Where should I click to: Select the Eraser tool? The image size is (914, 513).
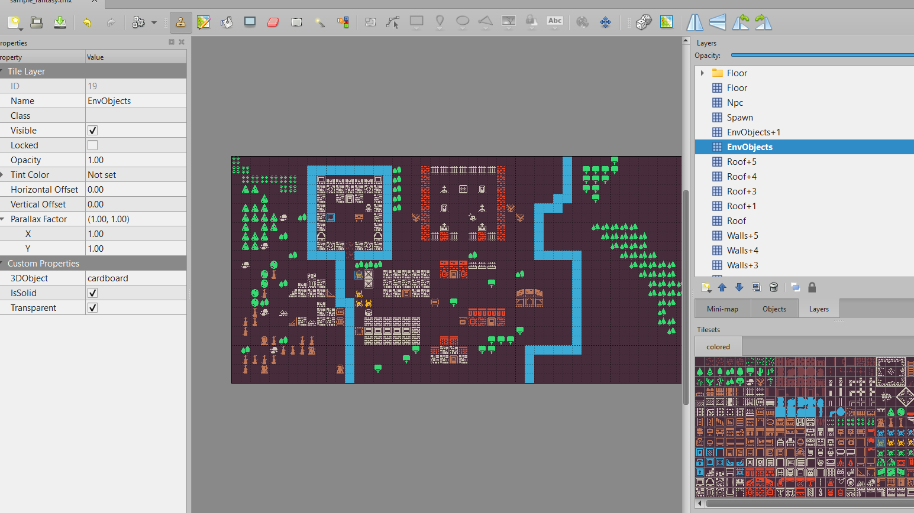coord(273,22)
